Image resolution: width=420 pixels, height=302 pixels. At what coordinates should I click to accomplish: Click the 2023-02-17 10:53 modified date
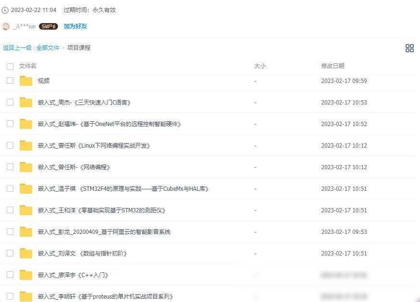[x=344, y=103]
